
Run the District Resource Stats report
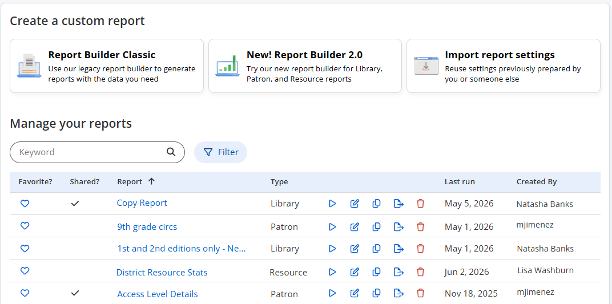pos(332,272)
